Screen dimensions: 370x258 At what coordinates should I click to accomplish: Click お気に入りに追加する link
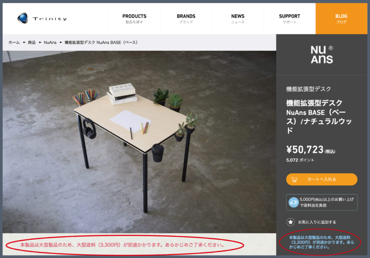317,222
